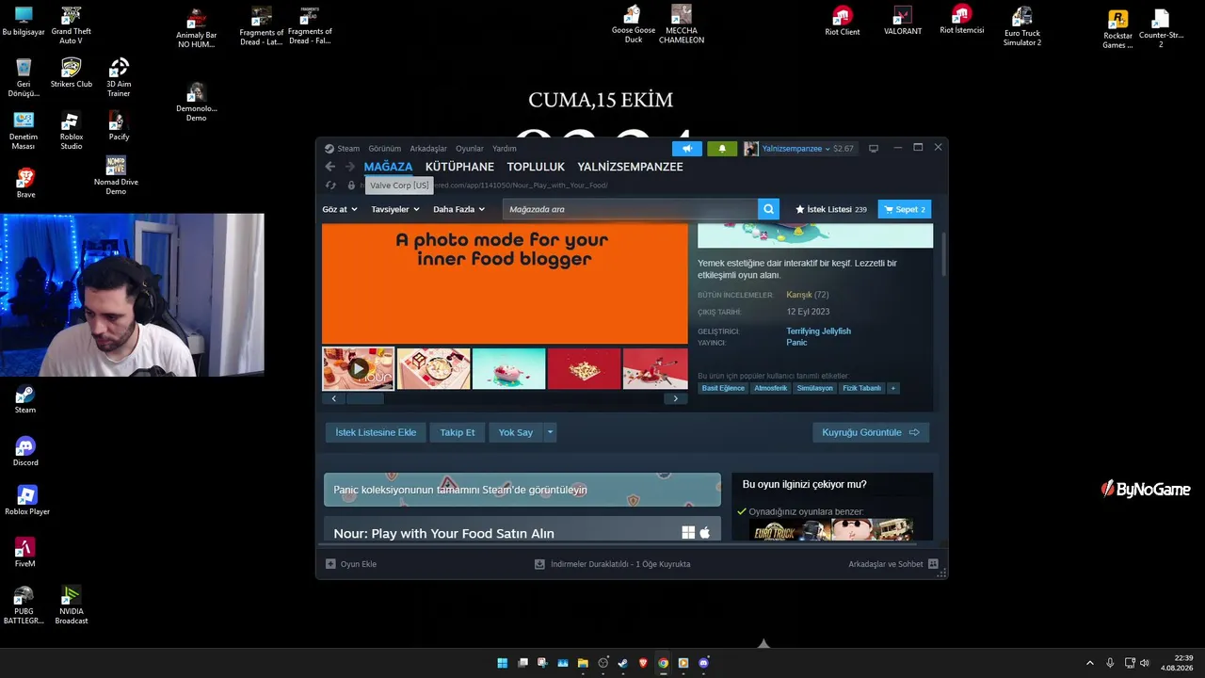This screenshot has height=678, width=1205.
Task: Open the Daha Fazla dropdown
Action: click(458, 209)
